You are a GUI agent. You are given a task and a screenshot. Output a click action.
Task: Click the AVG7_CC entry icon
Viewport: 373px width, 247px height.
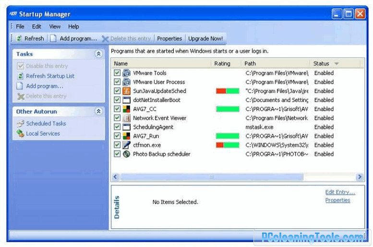pyautogui.click(x=126, y=109)
